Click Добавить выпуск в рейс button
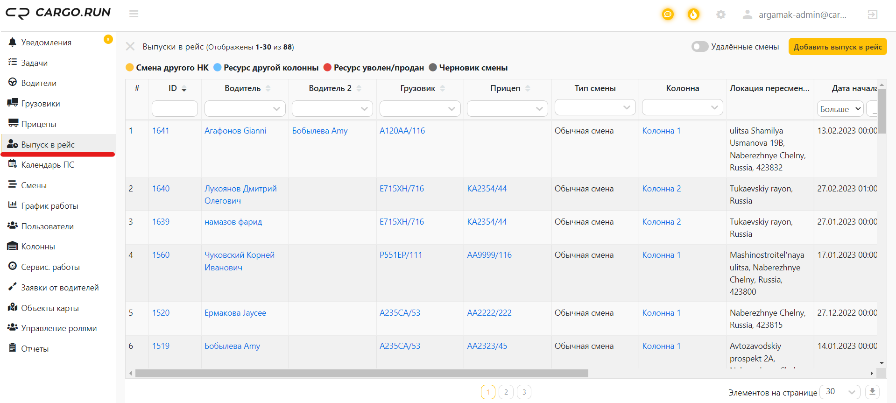Viewport: 896px width, 403px height. tap(838, 47)
